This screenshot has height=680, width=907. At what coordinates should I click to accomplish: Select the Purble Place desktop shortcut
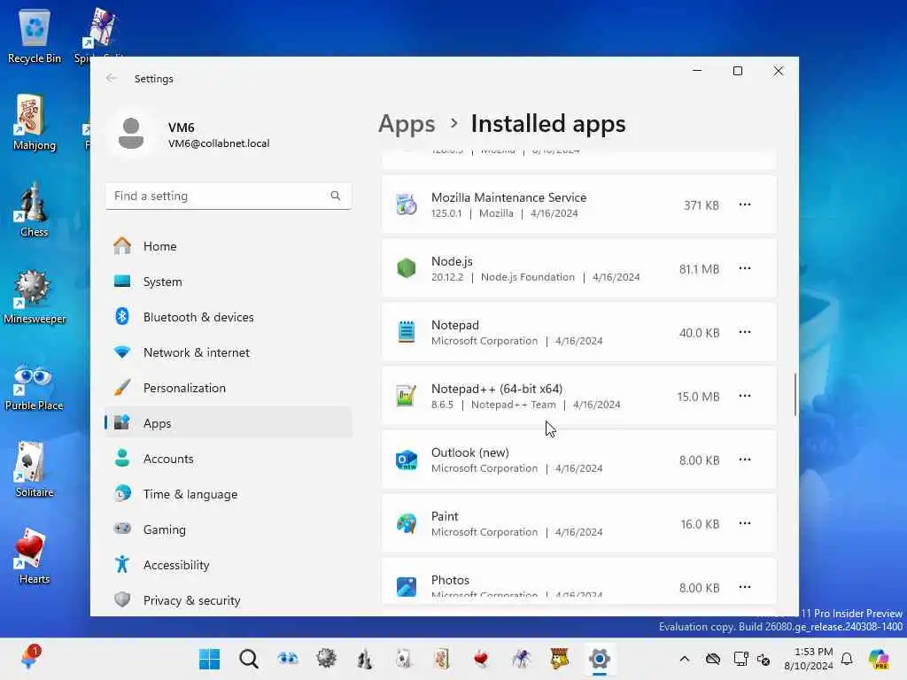click(x=35, y=386)
